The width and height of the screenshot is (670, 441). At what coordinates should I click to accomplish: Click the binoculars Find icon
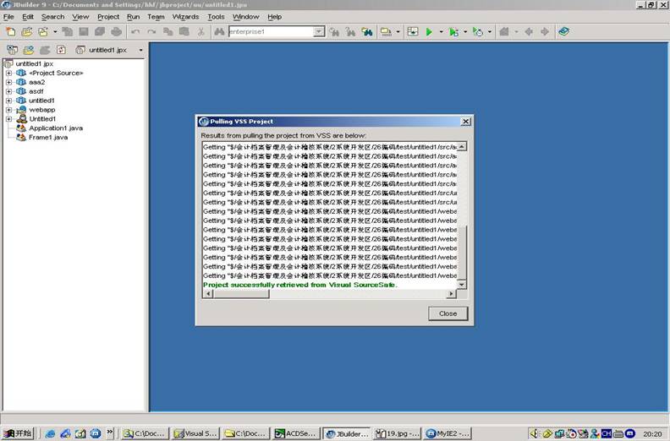(x=218, y=32)
